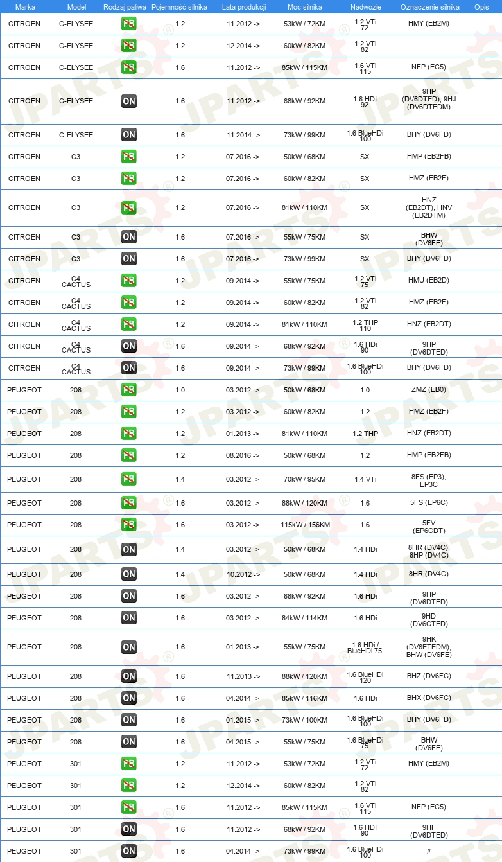Click ON diesel icon in Citroen C3 BHY (DV6FD) row

(129, 259)
